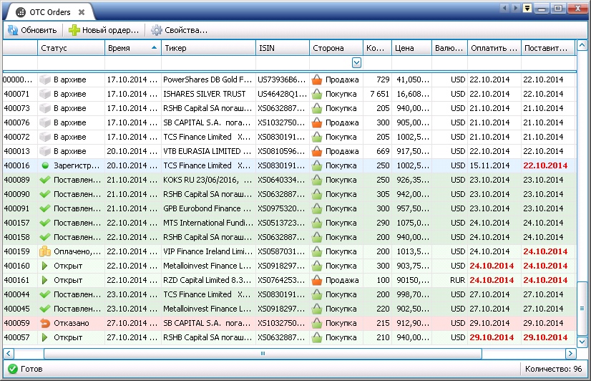Sort by the Время column header
This screenshot has width=591, height=381.
click(132, 48)
